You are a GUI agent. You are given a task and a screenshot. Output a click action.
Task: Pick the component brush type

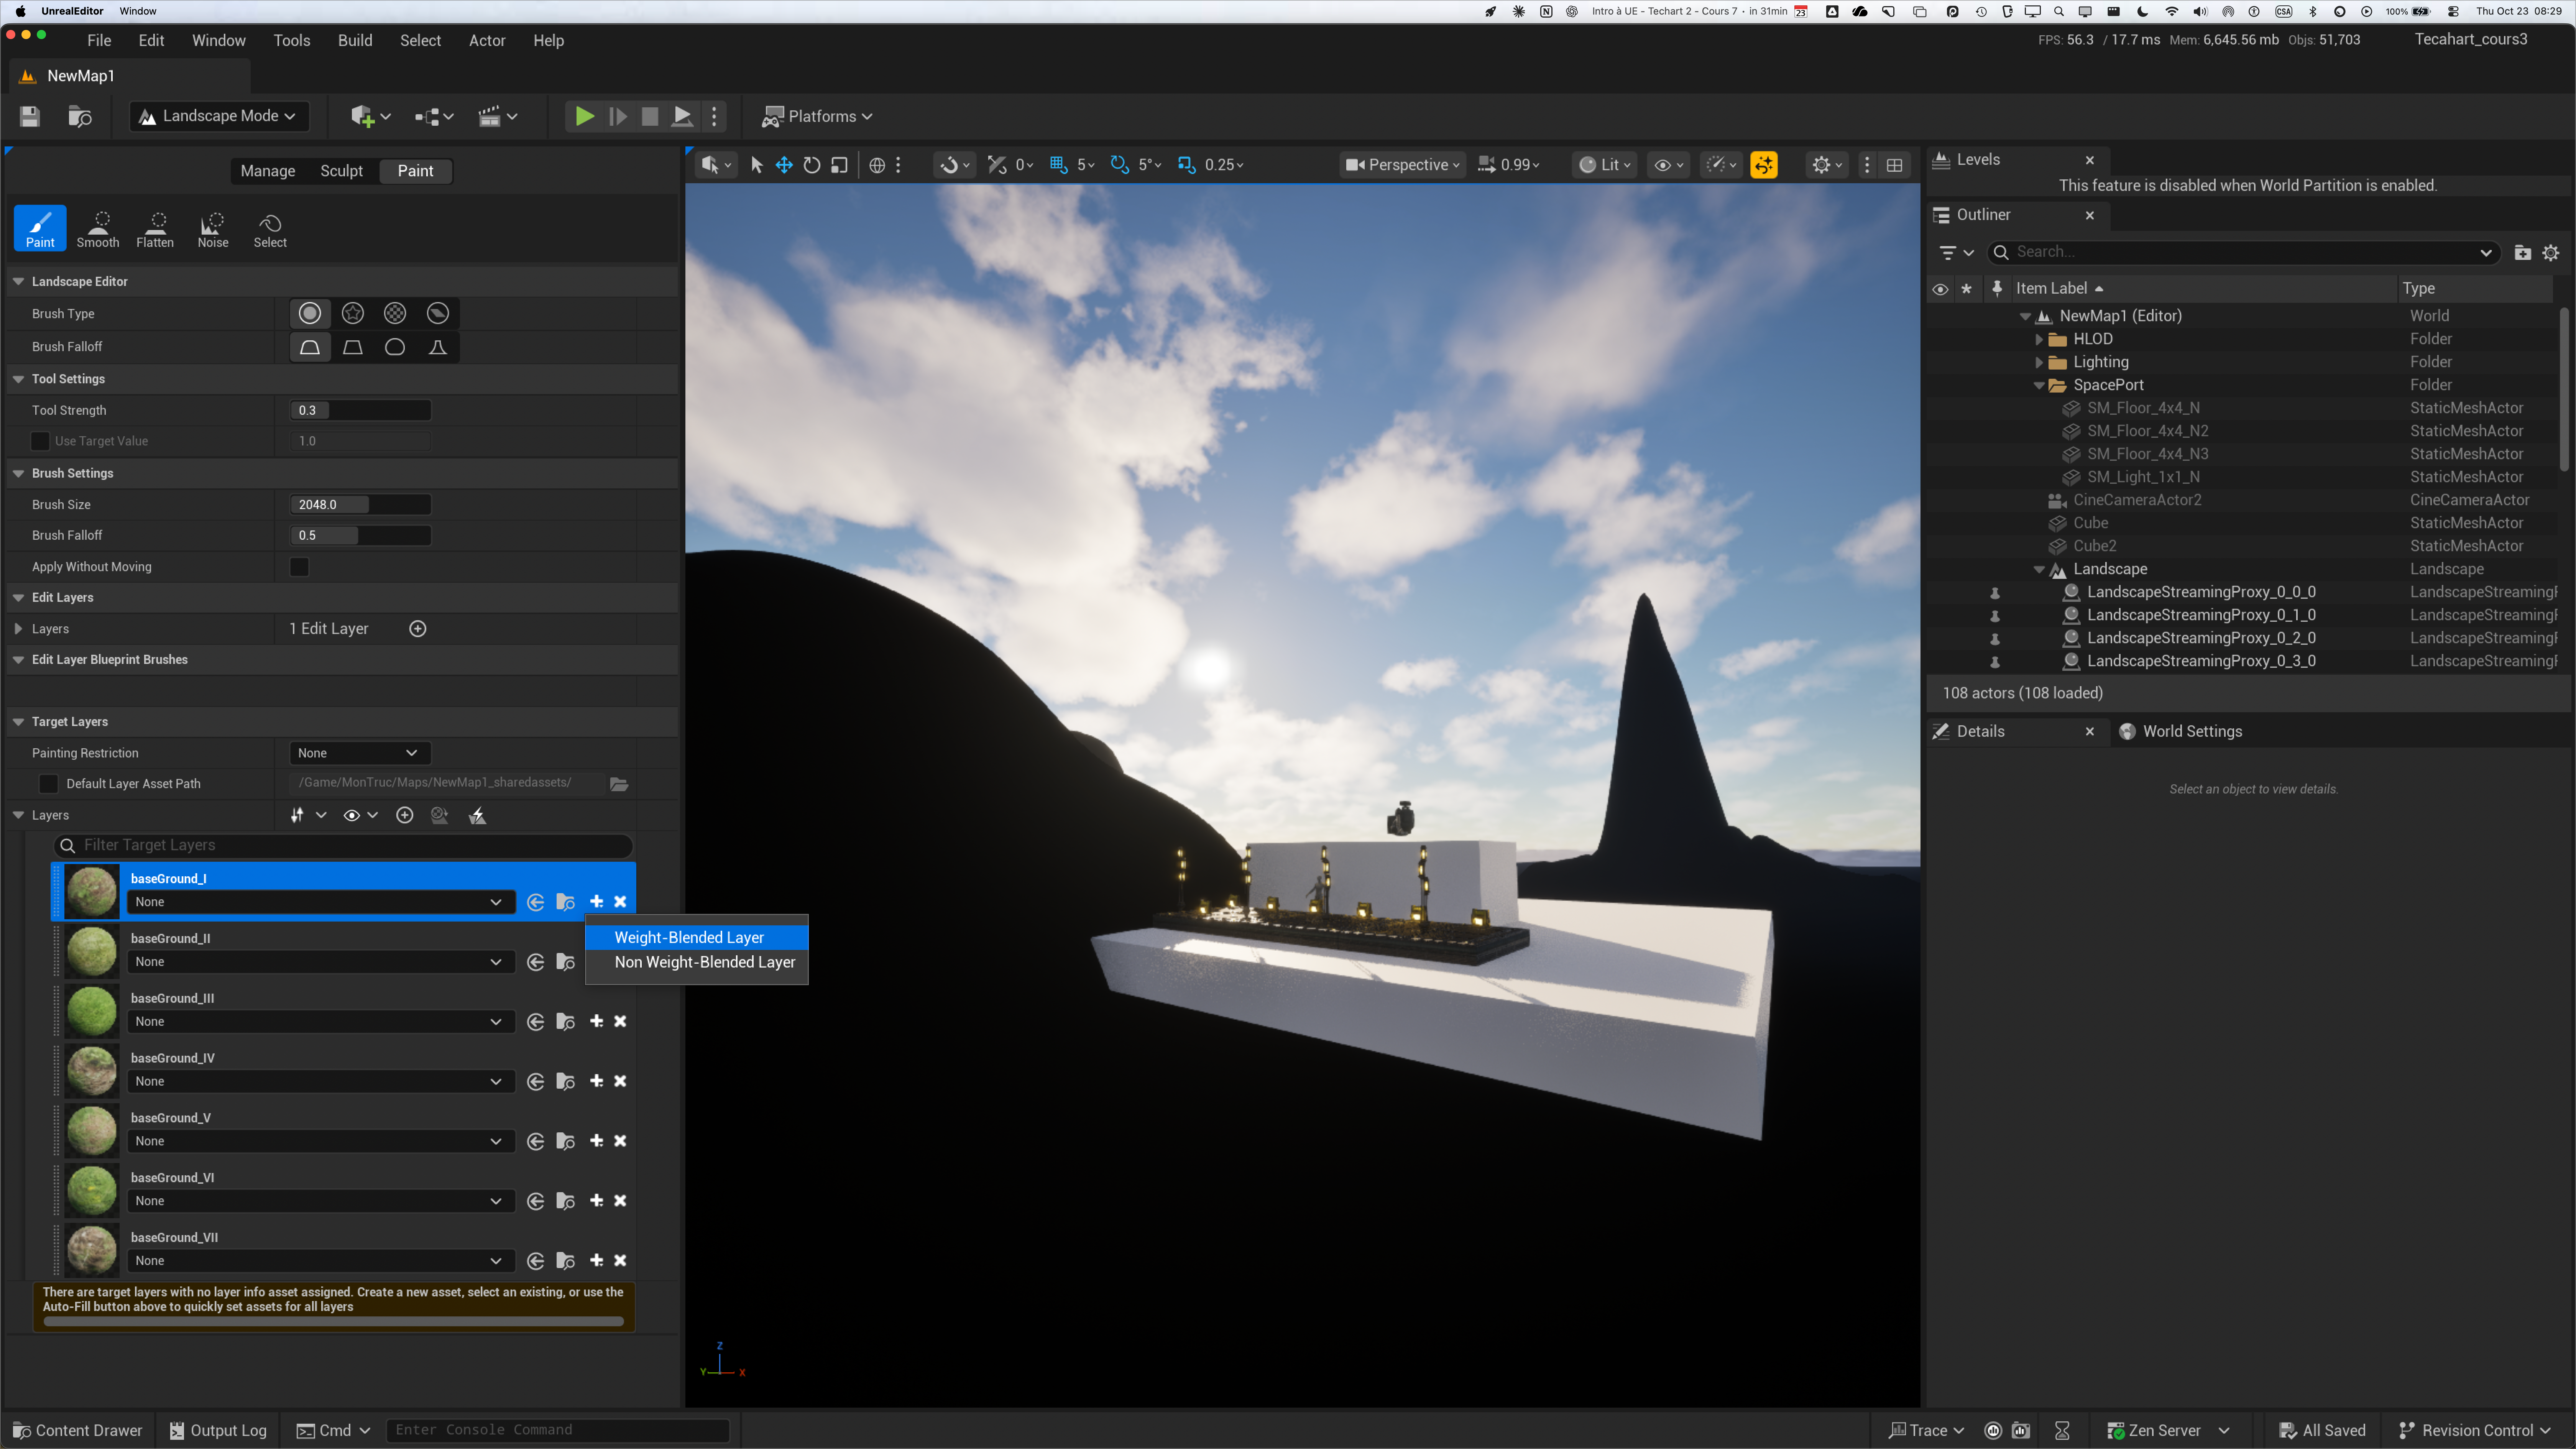click(x=438, y=314)
